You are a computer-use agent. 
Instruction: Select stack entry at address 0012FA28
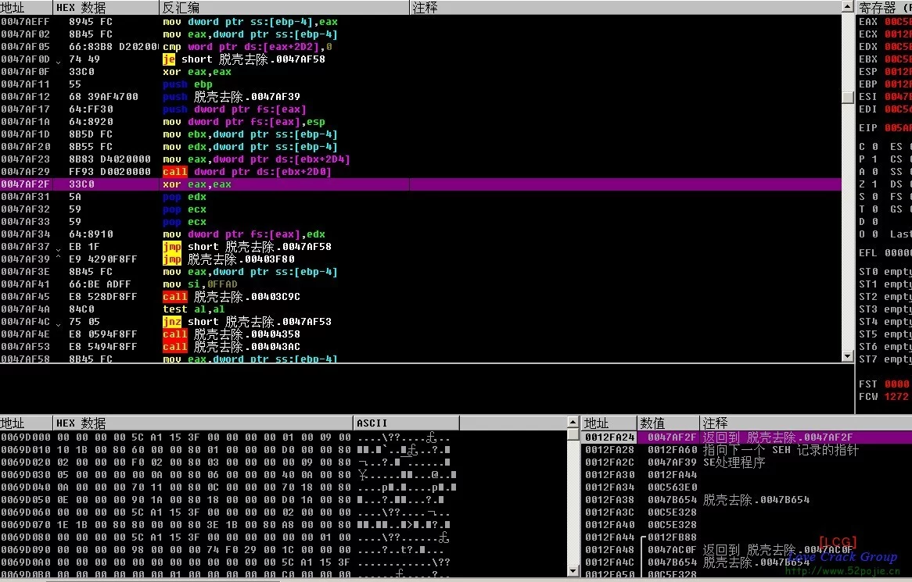click(x=609, y=450)
